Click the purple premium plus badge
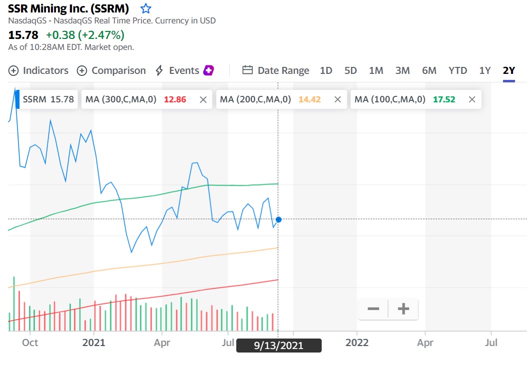This screenshot has height=367, width=527. point(209,70)
